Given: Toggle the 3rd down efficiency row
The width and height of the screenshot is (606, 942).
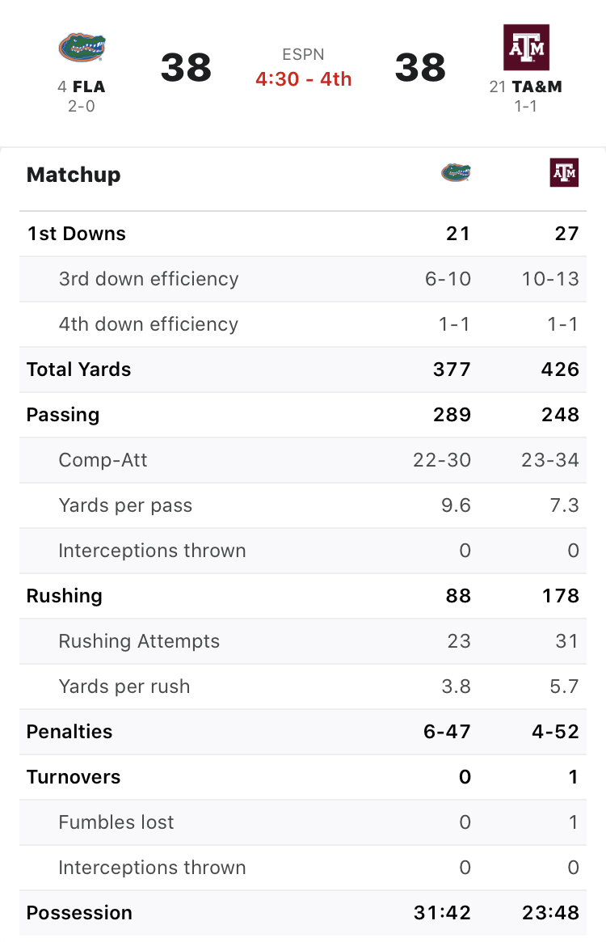Looking at the screenshot, I should click(x=303, y=279).
